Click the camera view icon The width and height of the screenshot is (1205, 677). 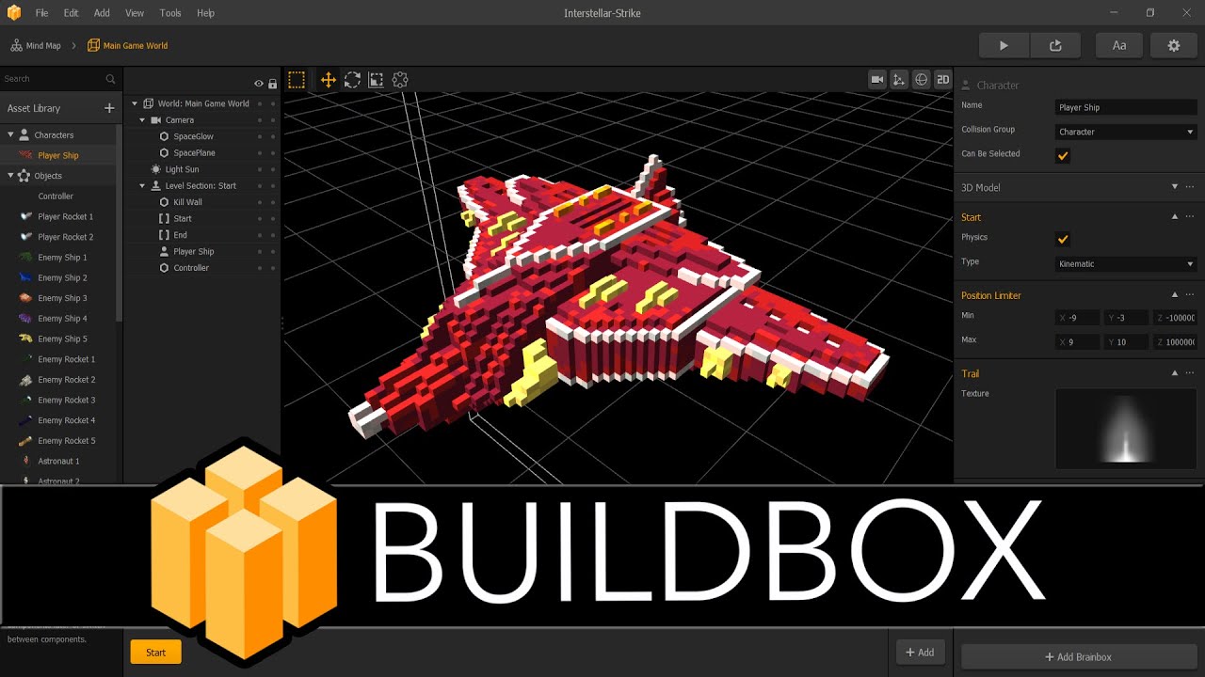[877, 80]
